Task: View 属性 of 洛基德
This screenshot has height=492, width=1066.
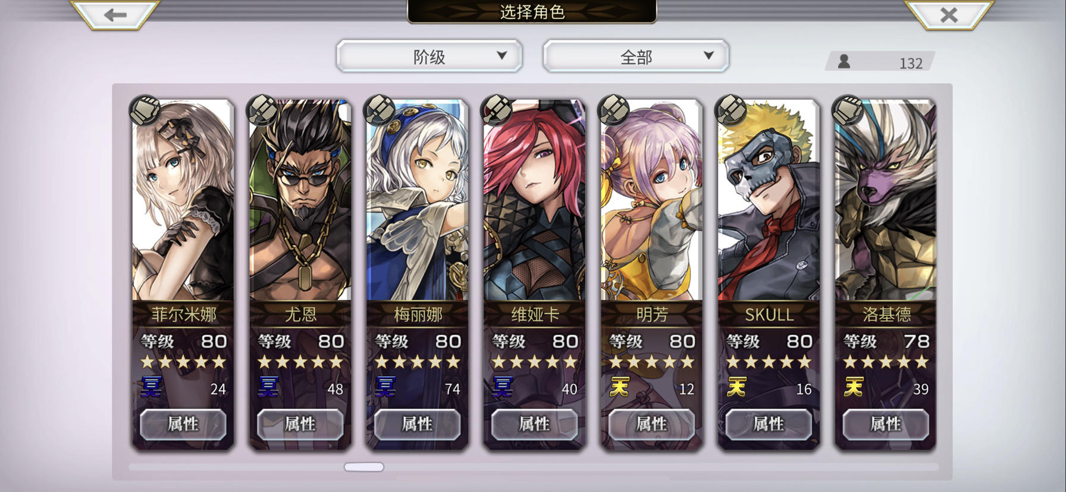Action: (x=886, y=424)
